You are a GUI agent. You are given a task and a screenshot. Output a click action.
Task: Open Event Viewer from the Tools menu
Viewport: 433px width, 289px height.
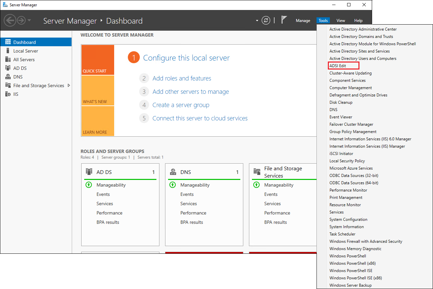340,117
